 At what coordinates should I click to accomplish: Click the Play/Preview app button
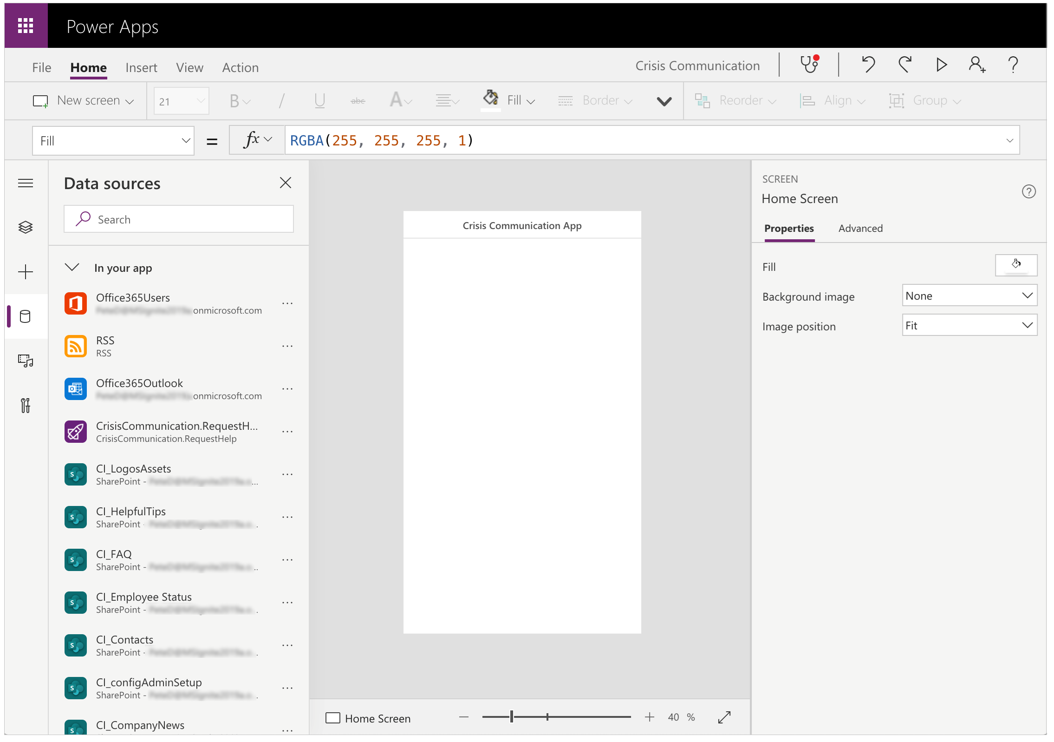tap(941, 66)
